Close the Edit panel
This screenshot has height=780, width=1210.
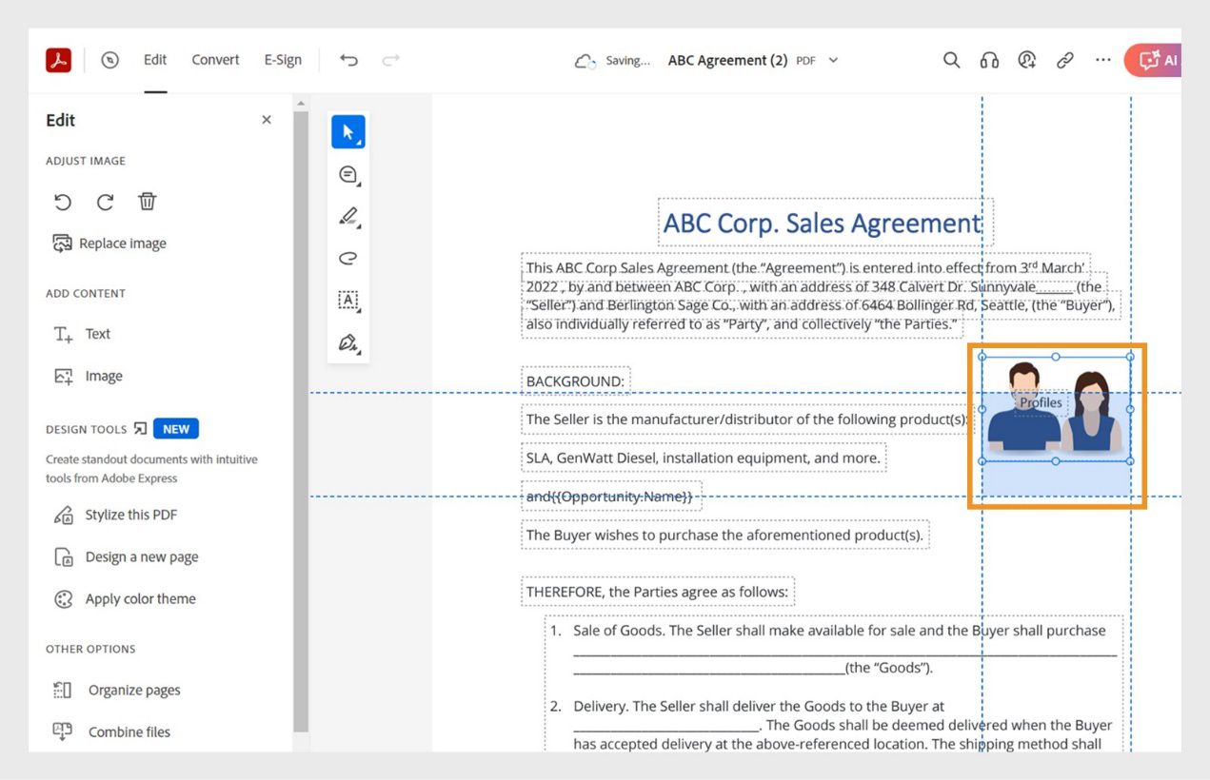pyautogui.click(x=267, y=120)
